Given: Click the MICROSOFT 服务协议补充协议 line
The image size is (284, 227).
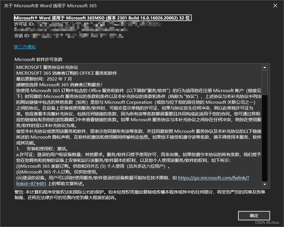Looking at the screenshot, I should tap(47, 67).
